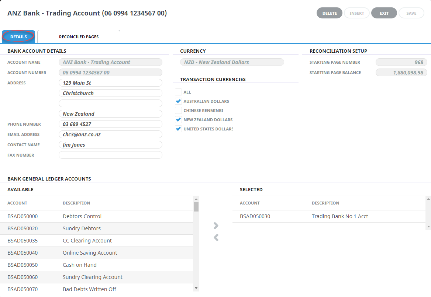The width and height of the screenshot is (431, 297).
Task: Check the ALL currencies checkbox
Action: pos(178,92)
